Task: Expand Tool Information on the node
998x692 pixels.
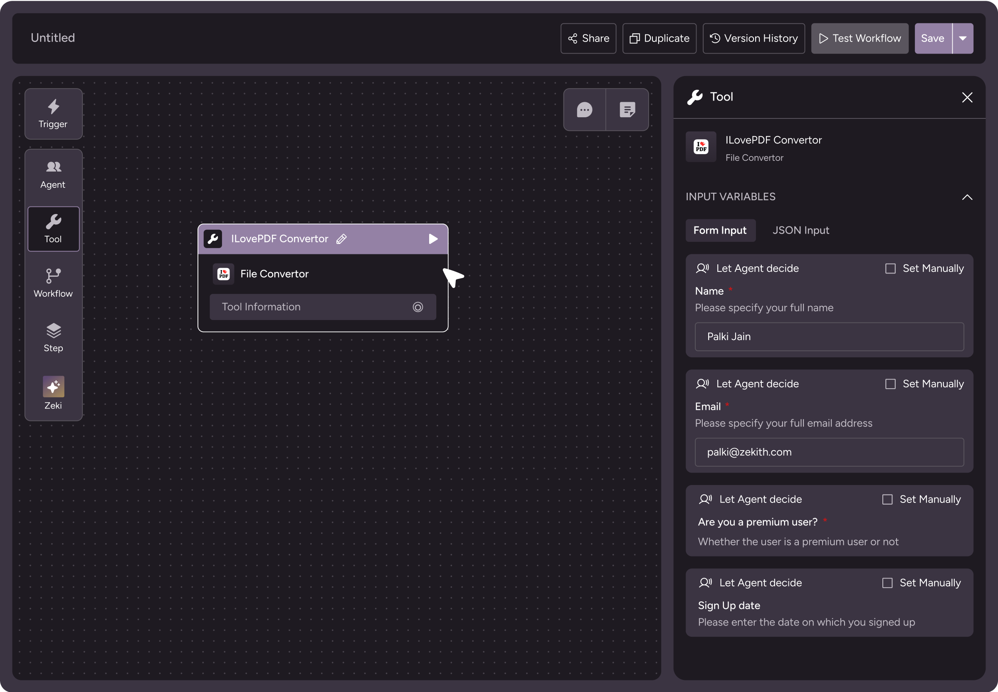Action: pyautogui.click(x=417, y=307)
